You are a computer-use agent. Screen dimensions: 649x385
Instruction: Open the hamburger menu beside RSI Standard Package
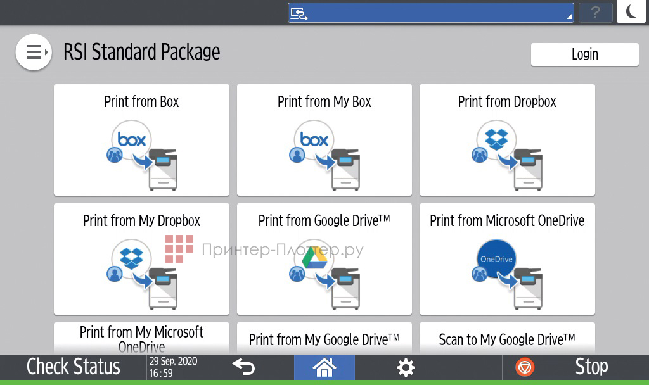coord(34,52)
